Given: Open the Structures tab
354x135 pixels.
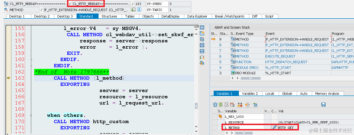Looking at the screenshot, I should (109, 16).
